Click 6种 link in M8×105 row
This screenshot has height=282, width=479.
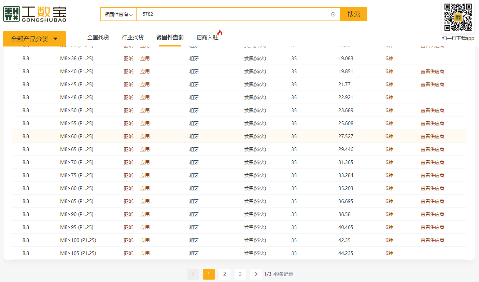pos(389,253)
